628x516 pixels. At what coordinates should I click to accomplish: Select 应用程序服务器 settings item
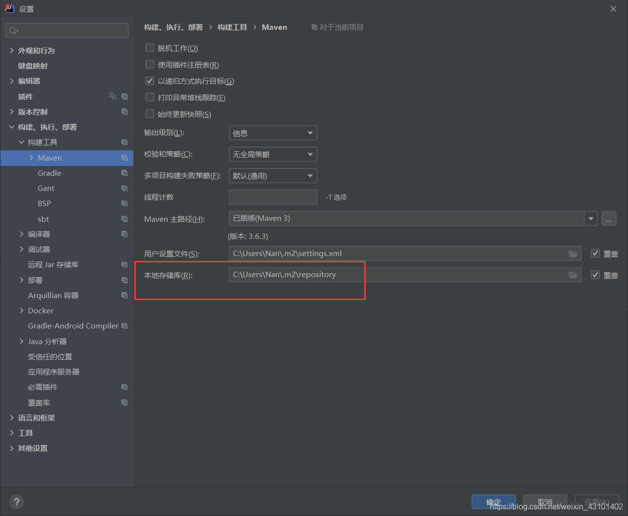pyautogui.click(x=53, y=372)
